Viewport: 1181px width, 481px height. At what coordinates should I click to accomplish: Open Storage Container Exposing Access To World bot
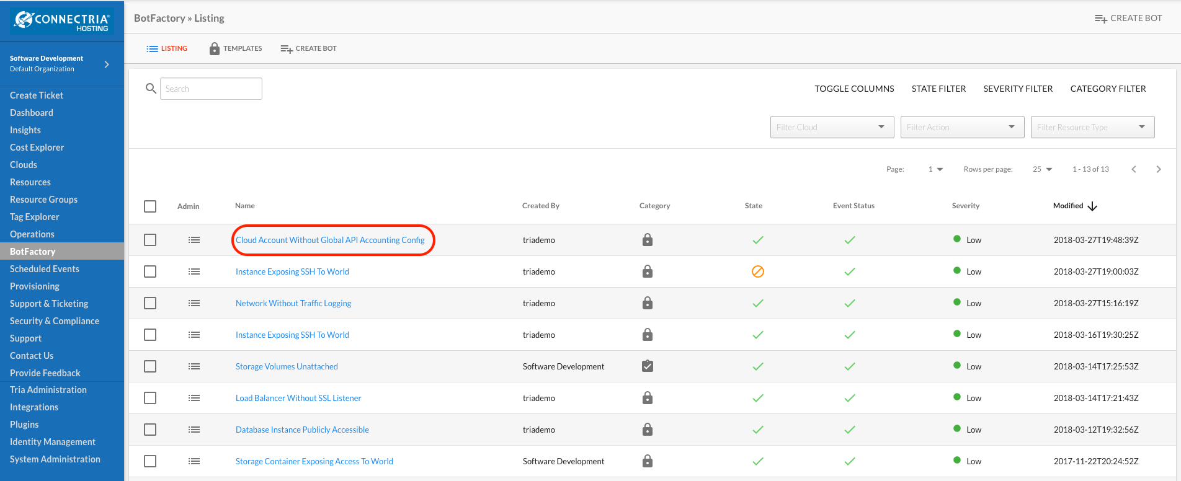[x=314, y=461]
